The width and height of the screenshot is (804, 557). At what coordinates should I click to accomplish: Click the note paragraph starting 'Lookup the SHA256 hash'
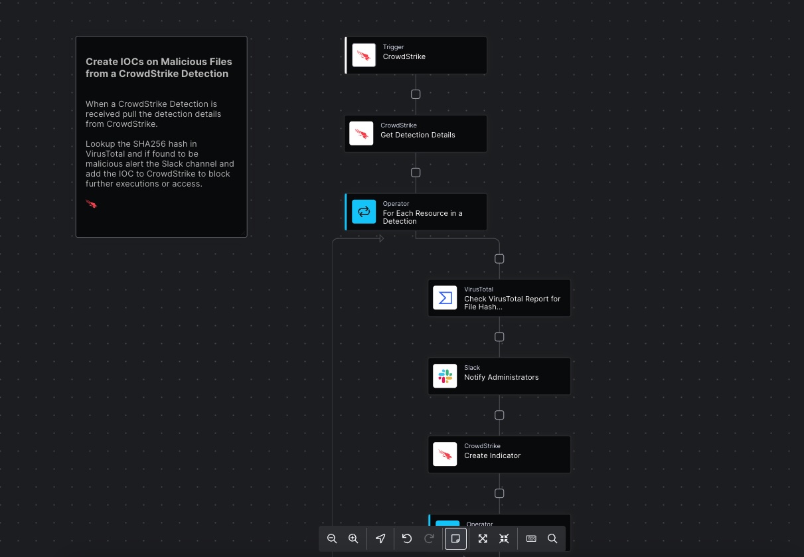point(160,163)
